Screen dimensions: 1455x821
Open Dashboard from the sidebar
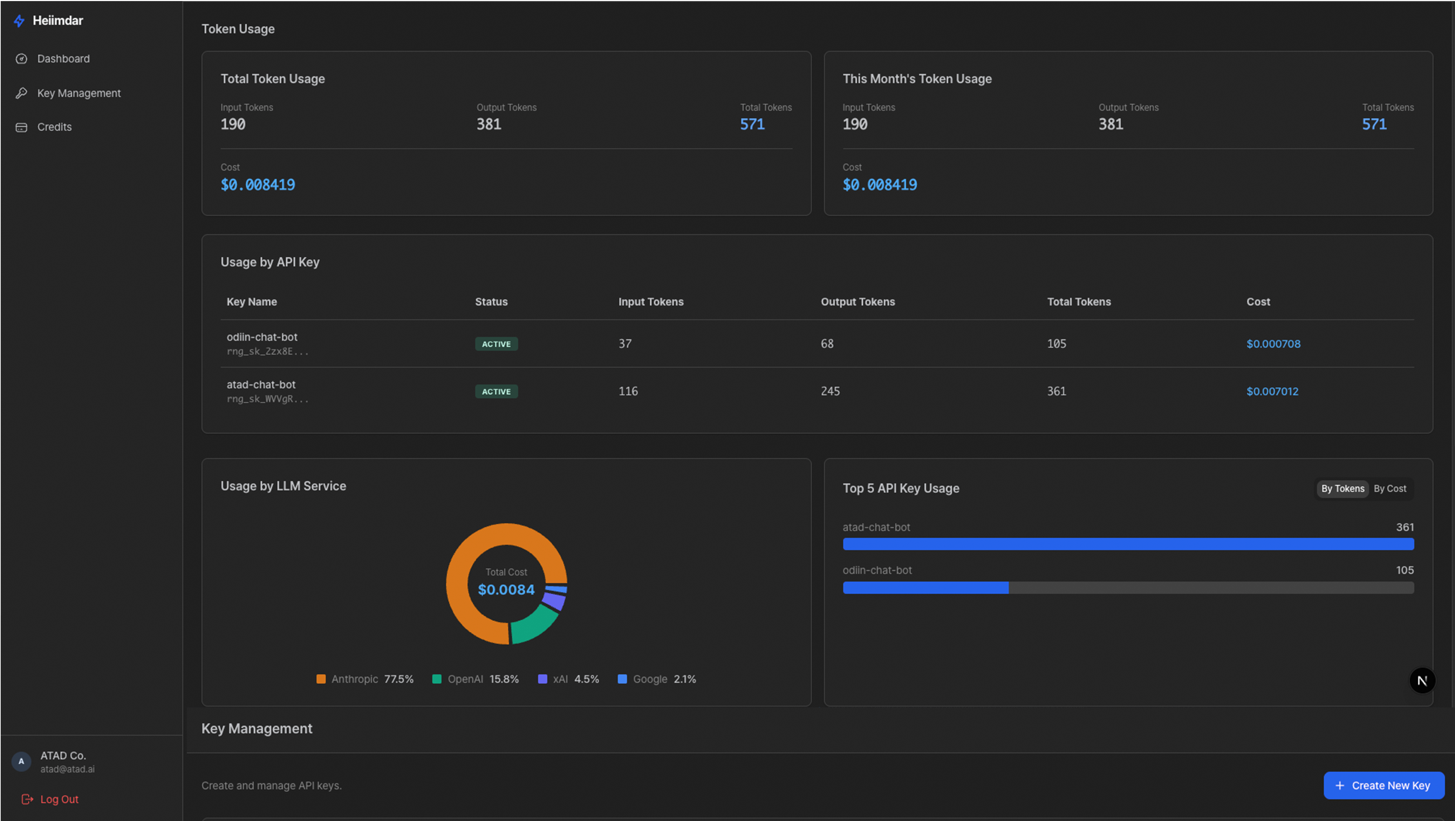click(63, 59)
